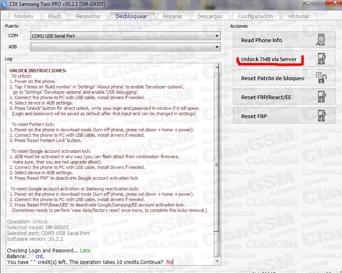Switch to the Flash tab

[x=55, y=16]
